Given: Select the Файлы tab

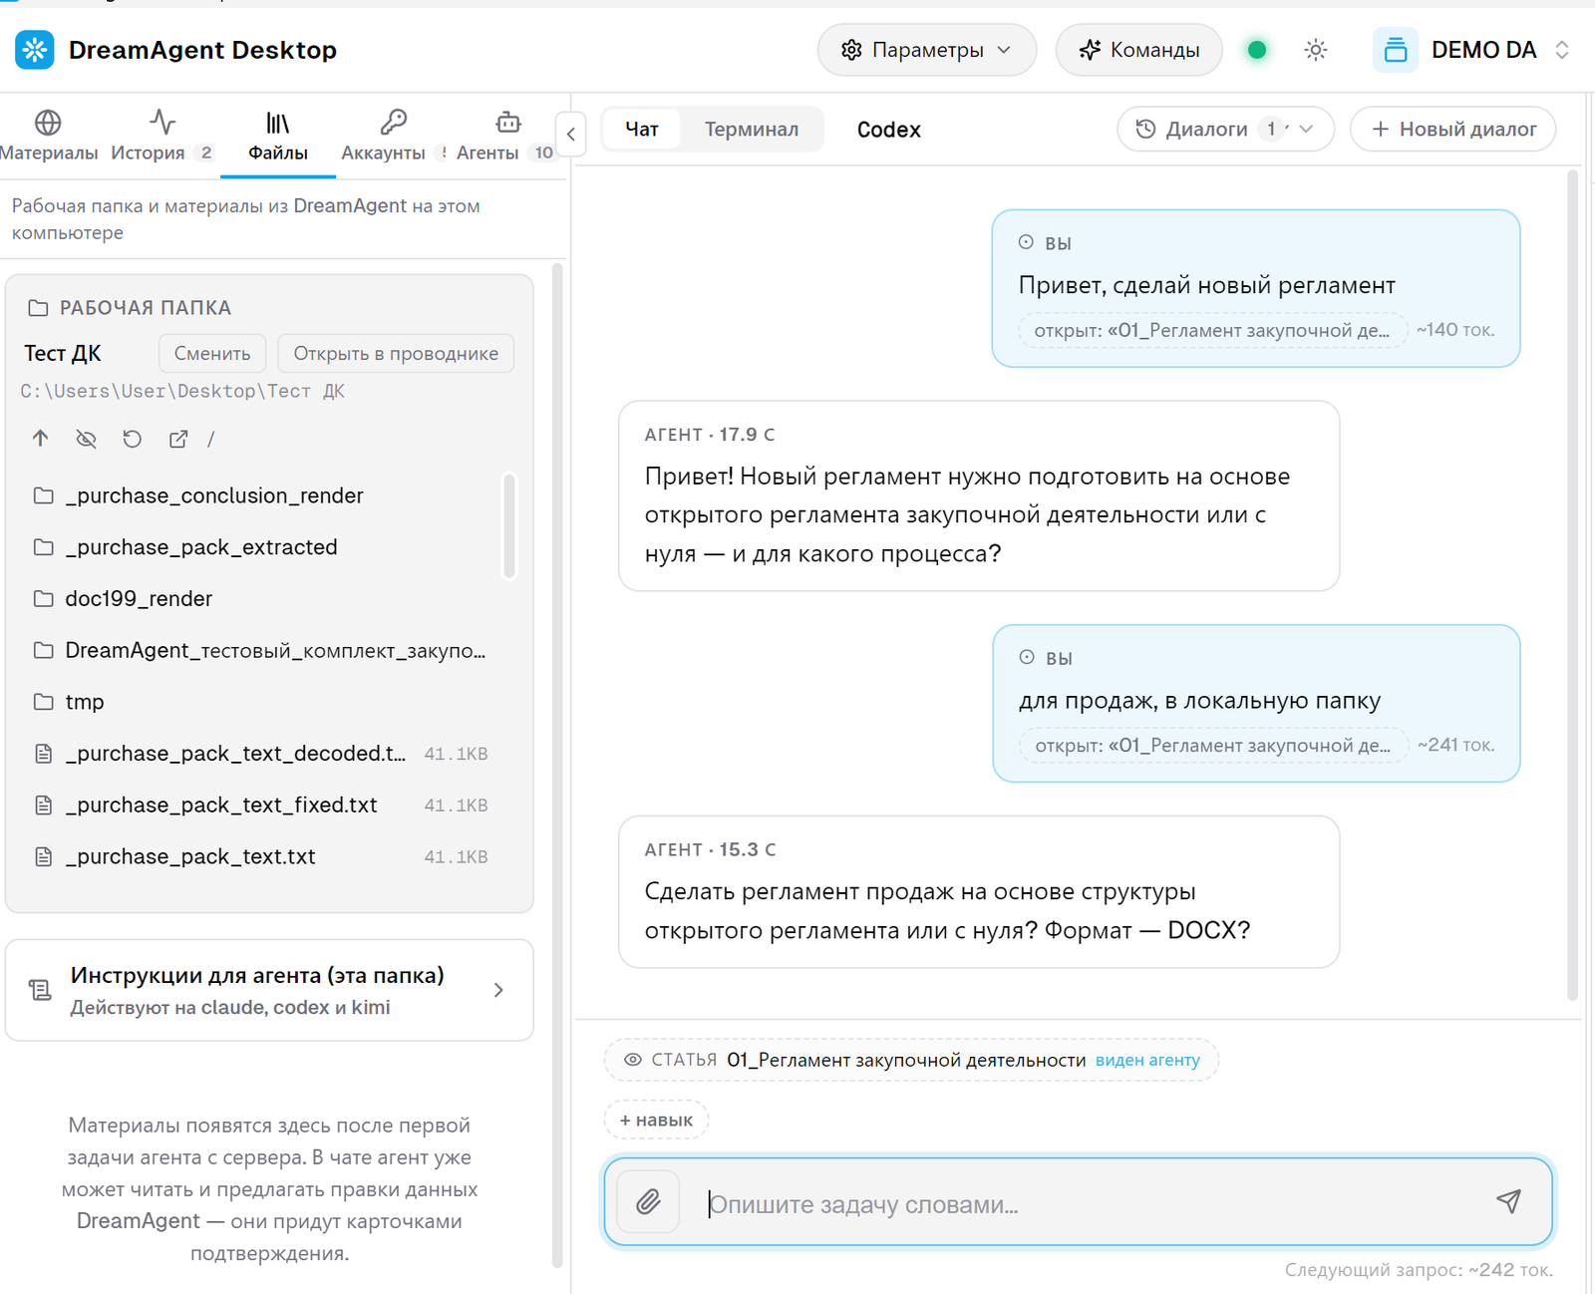Looking at the screenshot, I should (x=277, y=136).
